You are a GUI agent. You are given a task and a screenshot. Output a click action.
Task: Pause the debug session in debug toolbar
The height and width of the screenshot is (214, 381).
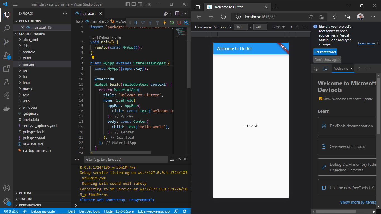[x=136, y=23]
